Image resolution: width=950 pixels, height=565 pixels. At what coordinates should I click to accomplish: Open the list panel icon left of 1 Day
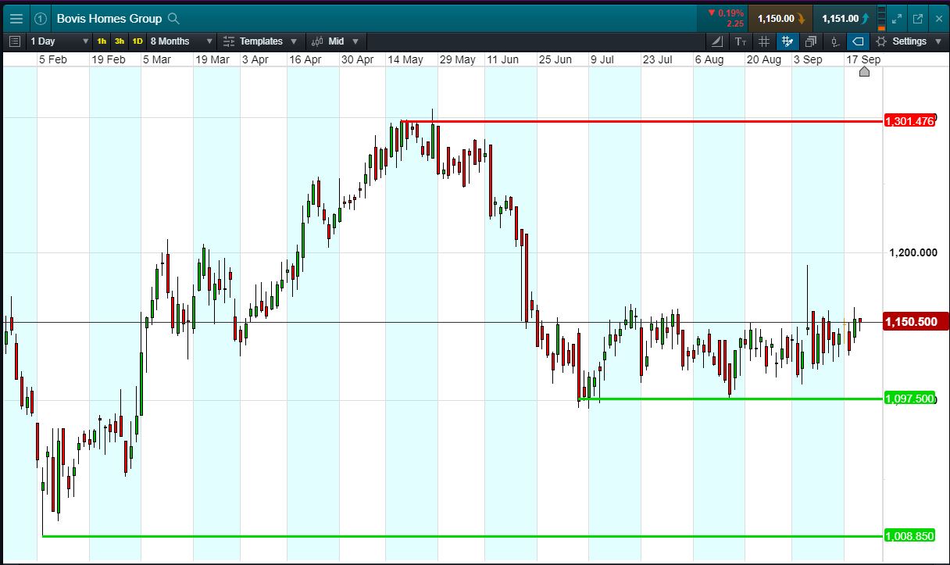point(15,41)
